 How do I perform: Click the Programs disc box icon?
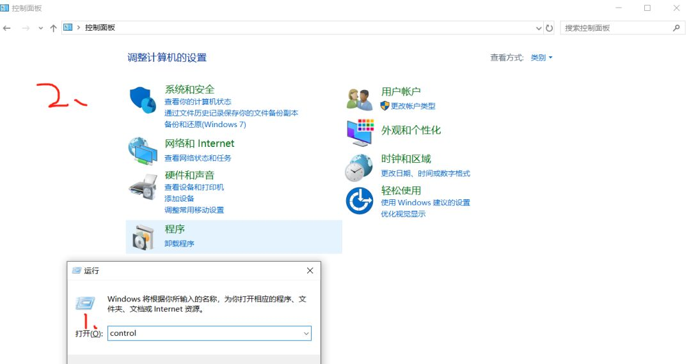(143, 238)
